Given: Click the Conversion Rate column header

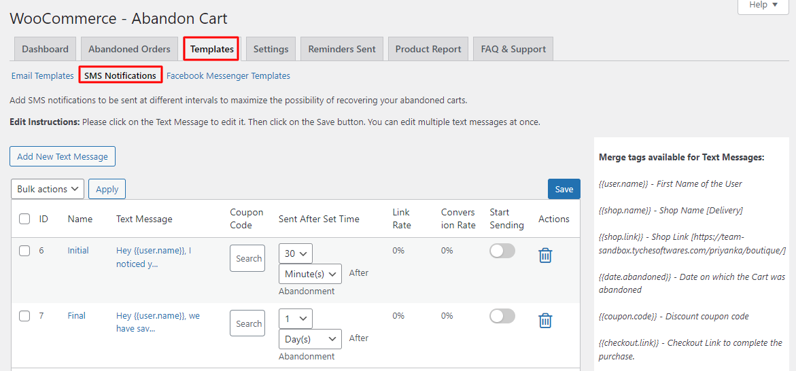Looking at the screenshot, I should pyautogui.click(x=458, y=219).
